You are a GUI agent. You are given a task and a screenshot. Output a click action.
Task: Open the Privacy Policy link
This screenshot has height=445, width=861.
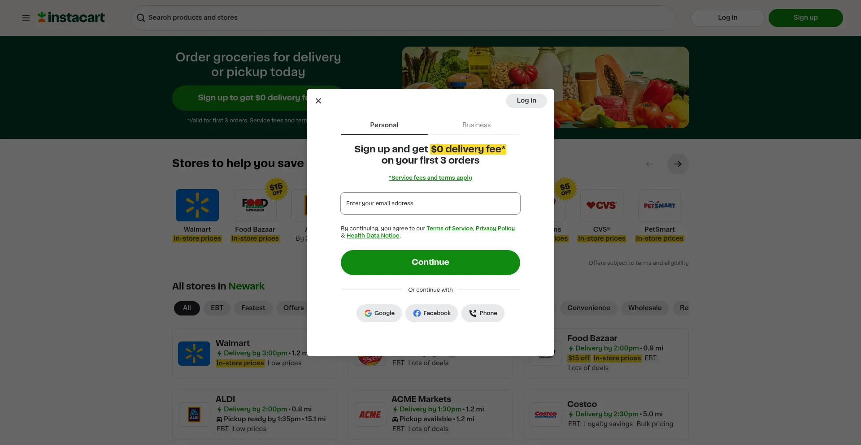coord(495,229)
